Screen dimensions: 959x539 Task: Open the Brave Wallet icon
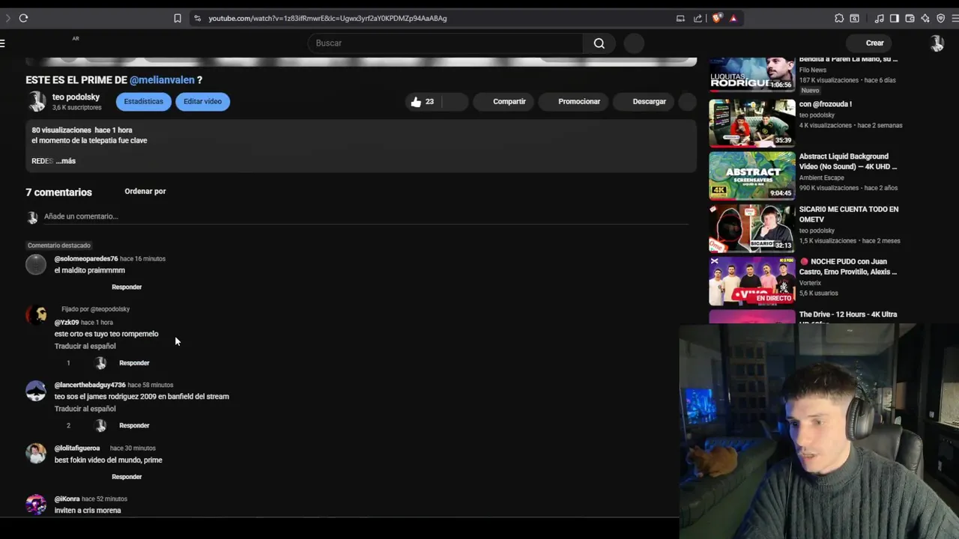(x=910, y=18)
